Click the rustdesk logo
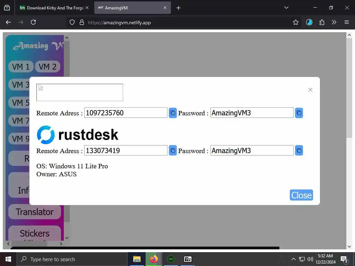This screenshot has width=355, height=266. 77,135
